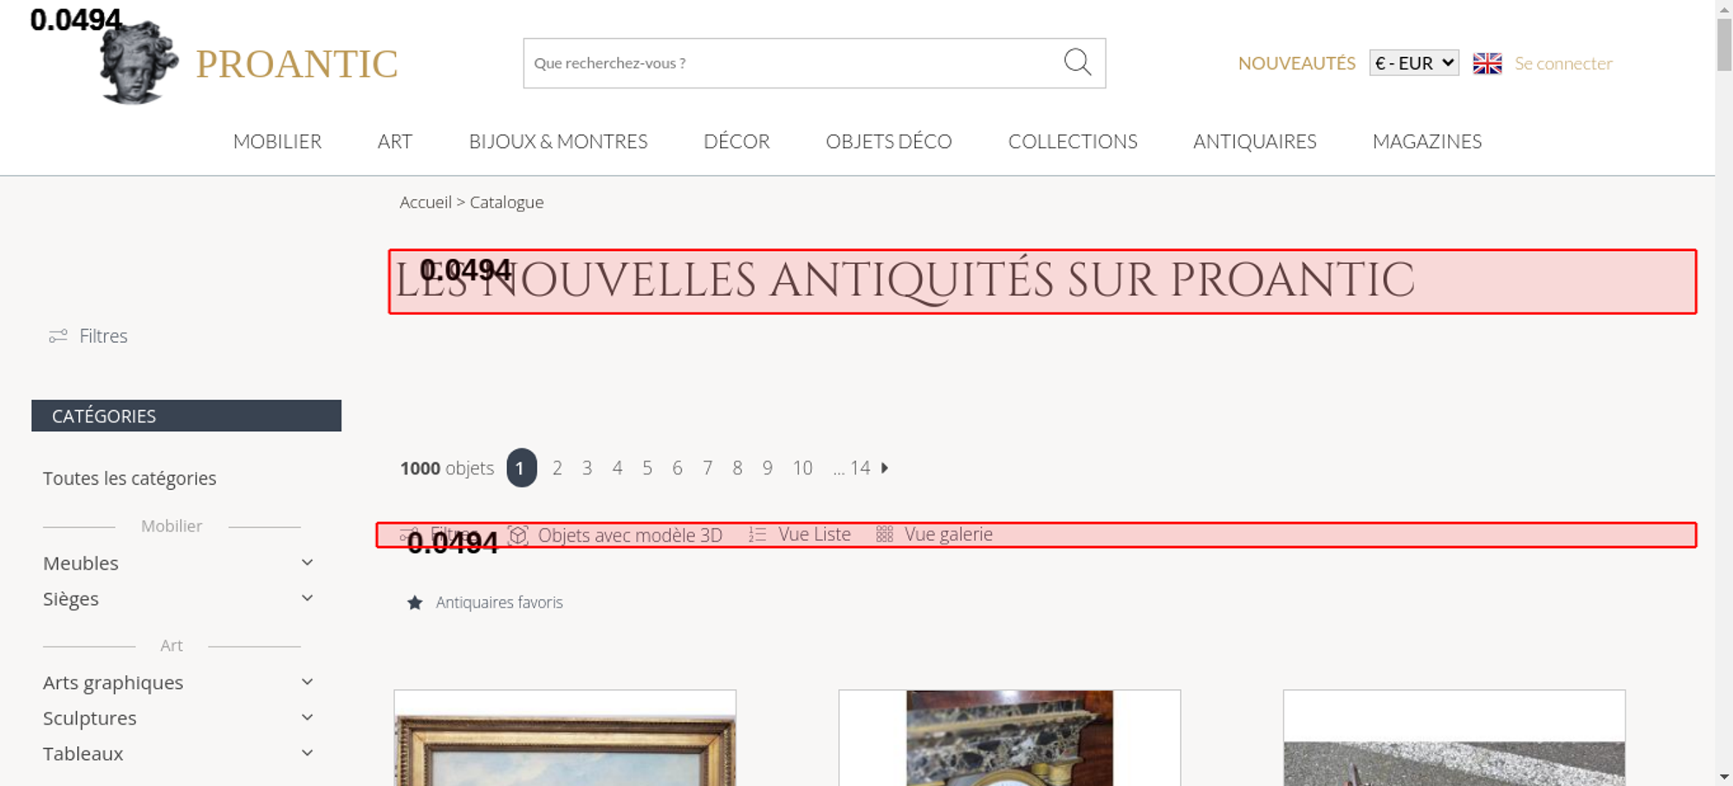Expand the Sculptures category
The image size is (1733, 786).
307,718
